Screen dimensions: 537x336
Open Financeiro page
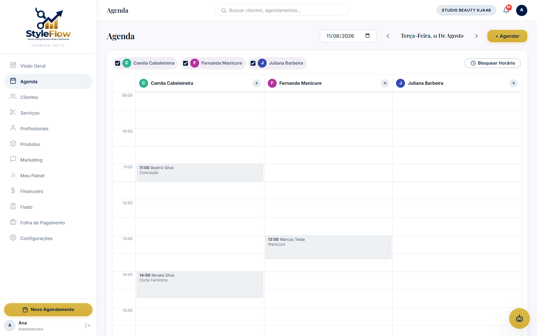(x=48, y=191)
